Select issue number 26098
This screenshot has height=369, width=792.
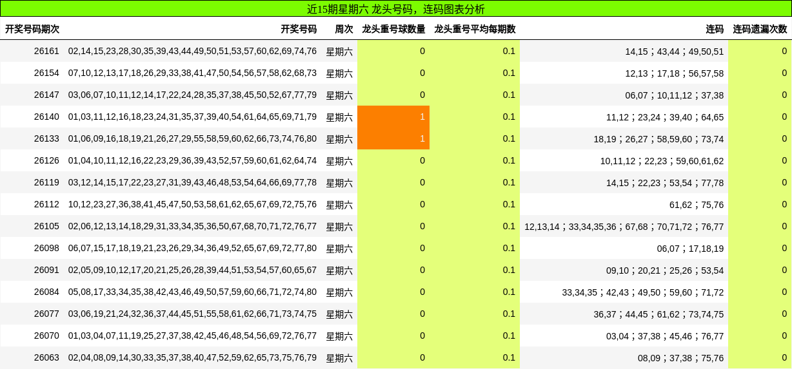[x=46, y=248]
